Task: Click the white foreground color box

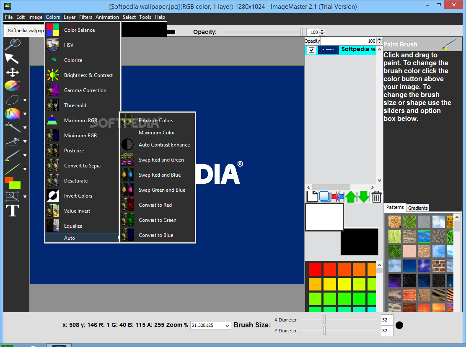Action: point(324,217)
